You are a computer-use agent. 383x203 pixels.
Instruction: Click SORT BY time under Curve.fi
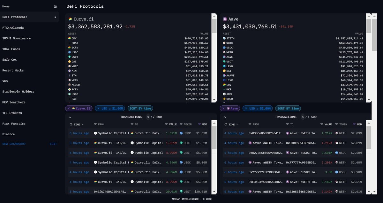(x=140, y=109)
